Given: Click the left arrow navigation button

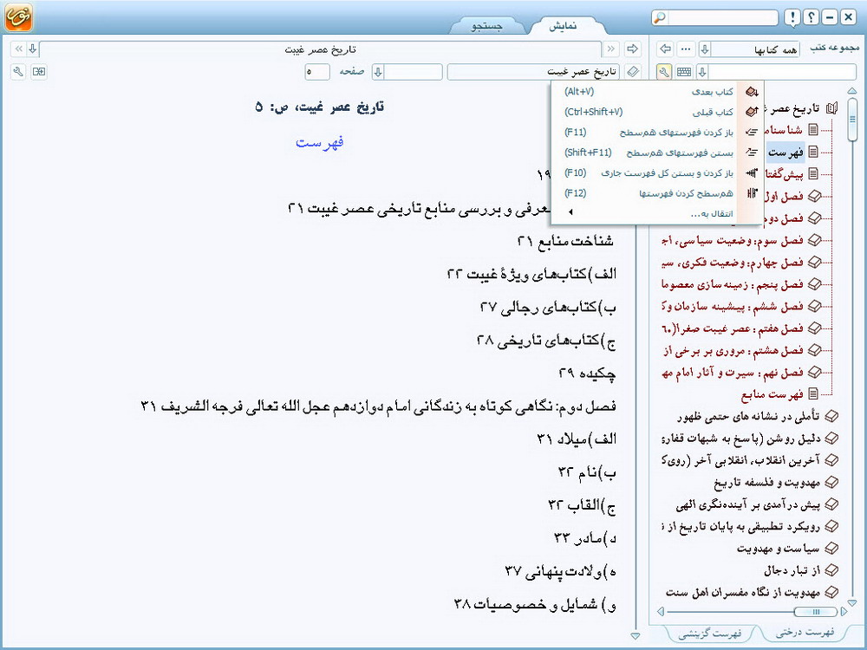Looking at the screenshot, I should (665, 49).
